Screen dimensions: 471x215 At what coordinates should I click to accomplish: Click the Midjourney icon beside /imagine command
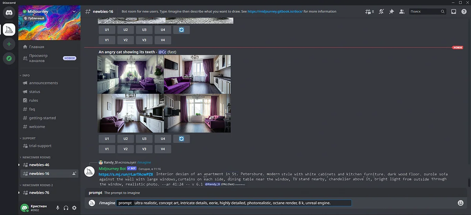(x=92, y=203)
